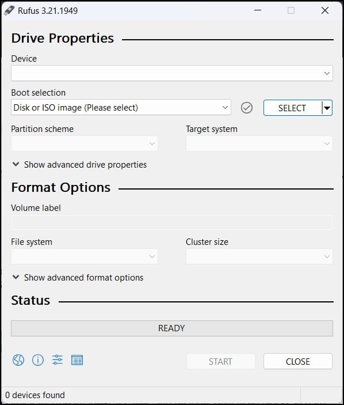Screen dimensions: 344x405
Task: Click the START button
Action: pos(221,361)
